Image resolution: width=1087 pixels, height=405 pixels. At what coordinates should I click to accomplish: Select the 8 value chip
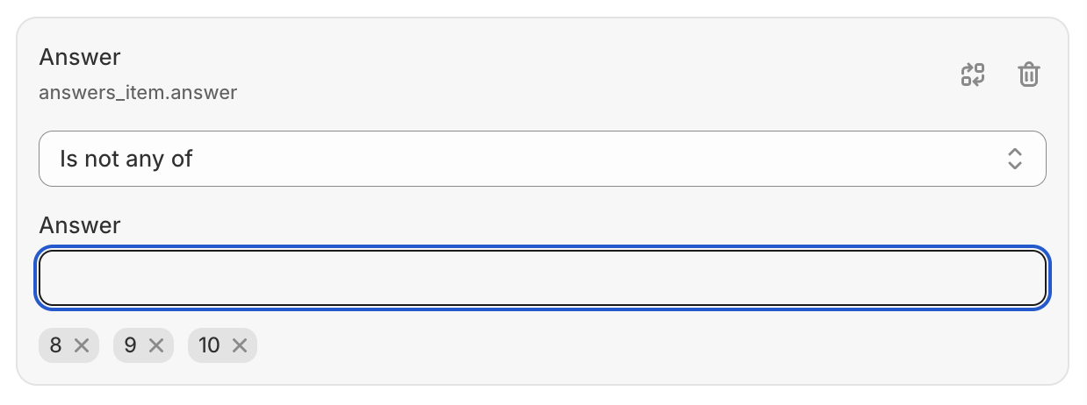[69, 345]
